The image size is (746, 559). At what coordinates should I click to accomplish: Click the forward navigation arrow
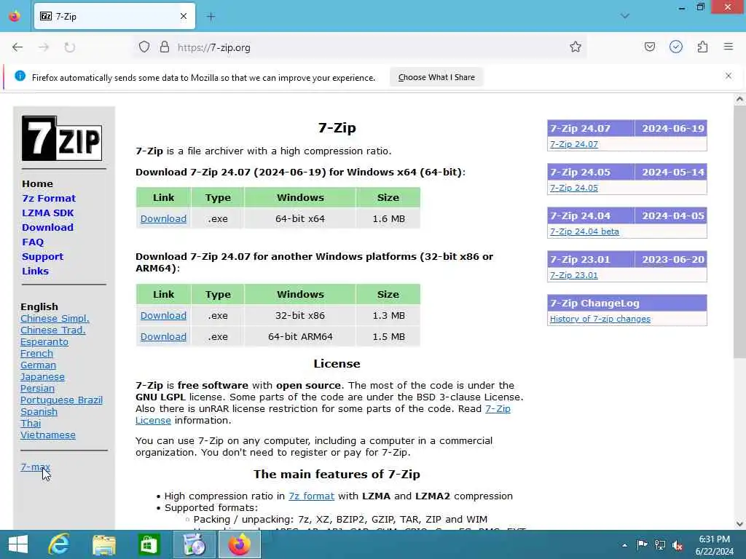(44, 47)
